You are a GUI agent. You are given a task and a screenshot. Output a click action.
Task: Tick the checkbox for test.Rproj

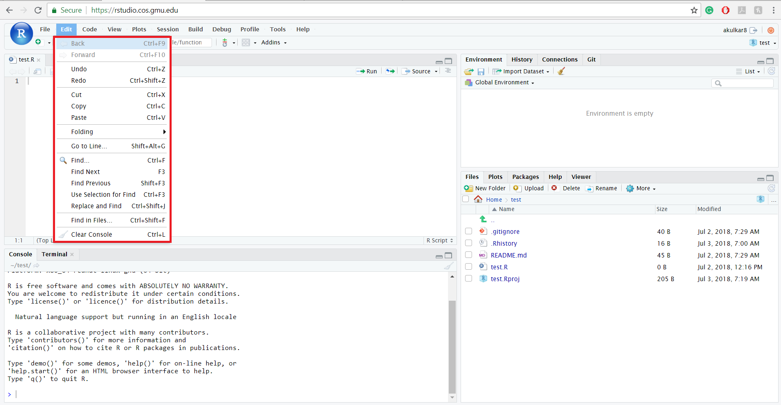tap(469, 279)
